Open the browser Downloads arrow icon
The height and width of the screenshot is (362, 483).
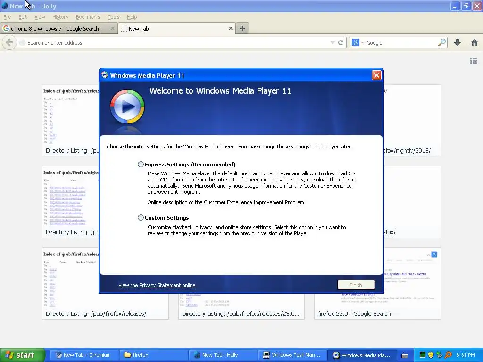click(458, 42)
